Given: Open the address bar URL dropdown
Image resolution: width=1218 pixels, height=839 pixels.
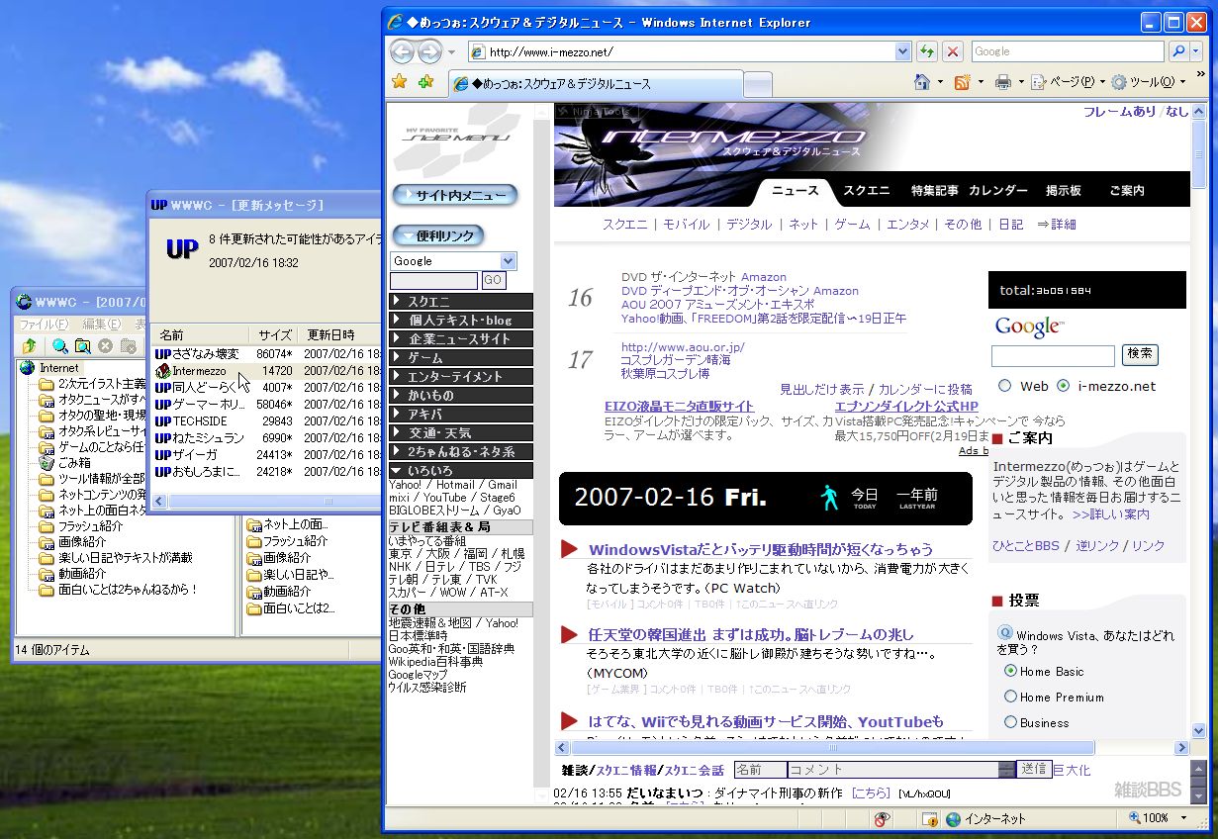Looking at the screenshot, I should click(902, 51).
